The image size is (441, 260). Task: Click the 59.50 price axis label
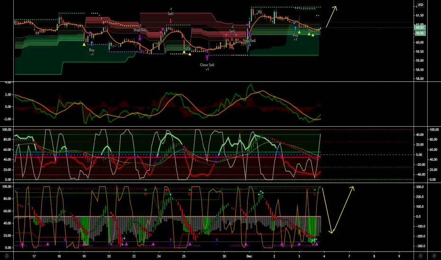point(420,52)
